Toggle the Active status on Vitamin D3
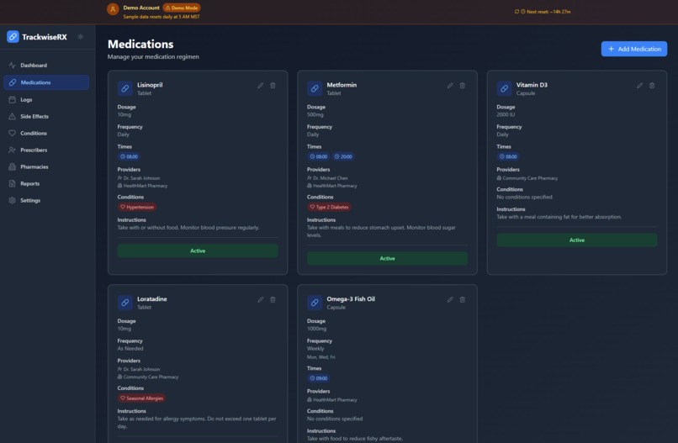The height and width of the screenshot is (443, 678). [x=577, y=240]
